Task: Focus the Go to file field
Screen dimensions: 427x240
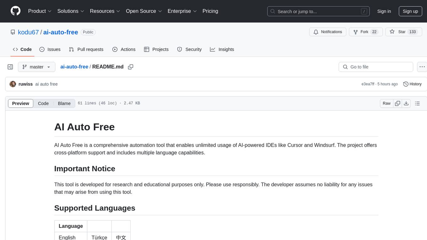Action: click(x=376, y=67)
